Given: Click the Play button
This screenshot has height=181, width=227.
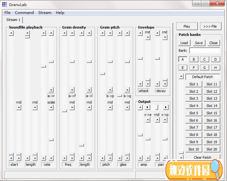Looking at the screenshot, I should coord(187,26).
